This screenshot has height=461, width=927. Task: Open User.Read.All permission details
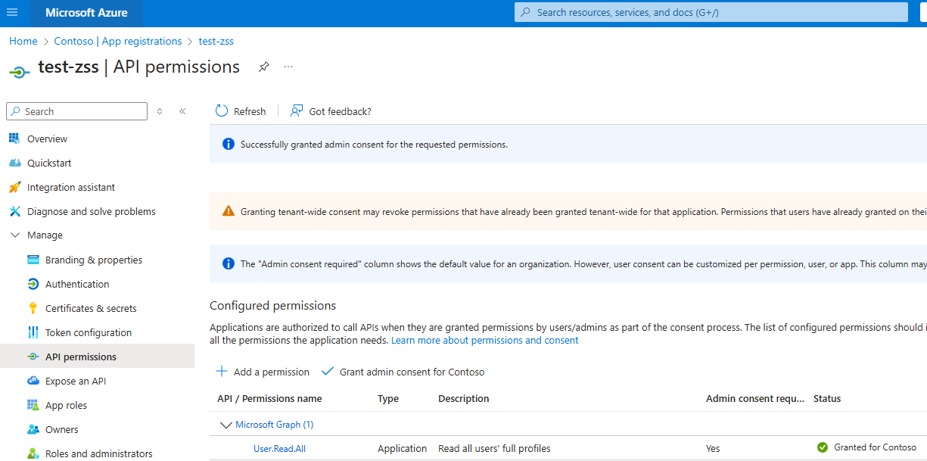click(x=279, y=448)
